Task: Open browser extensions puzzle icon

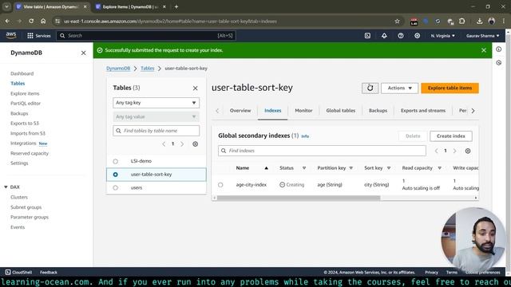Action: pos(461,22)
